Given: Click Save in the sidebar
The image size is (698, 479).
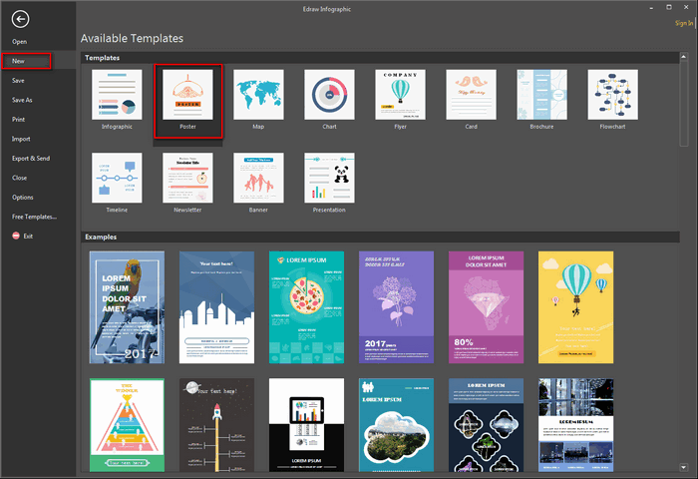Looking at the screenshot, I should click(18, 81).
